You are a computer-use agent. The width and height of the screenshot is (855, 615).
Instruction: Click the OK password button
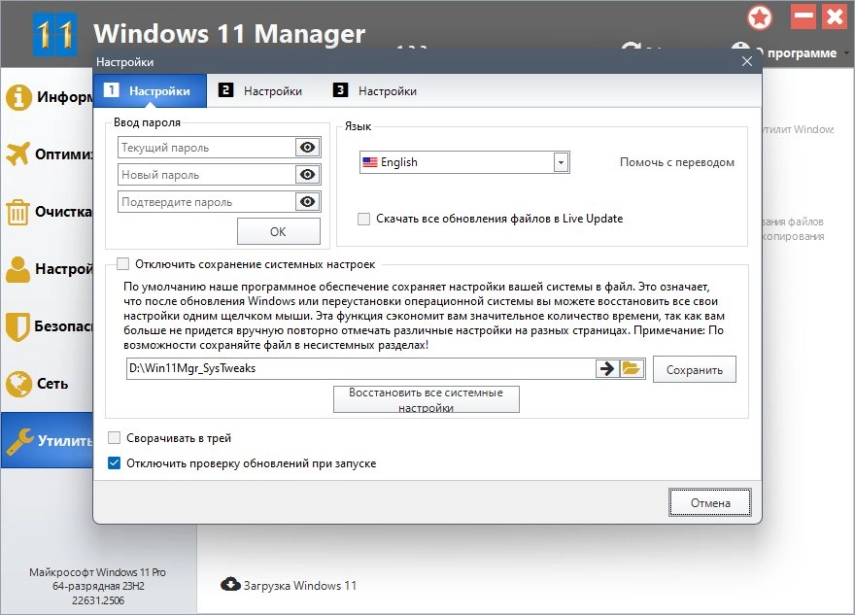pos(279,231)
